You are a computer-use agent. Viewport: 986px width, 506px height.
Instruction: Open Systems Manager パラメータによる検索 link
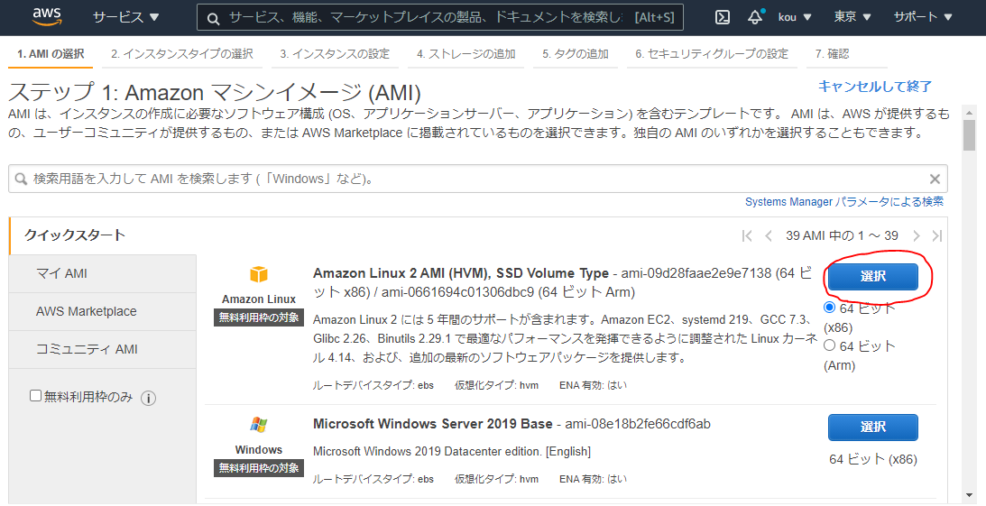click(843, 202)
